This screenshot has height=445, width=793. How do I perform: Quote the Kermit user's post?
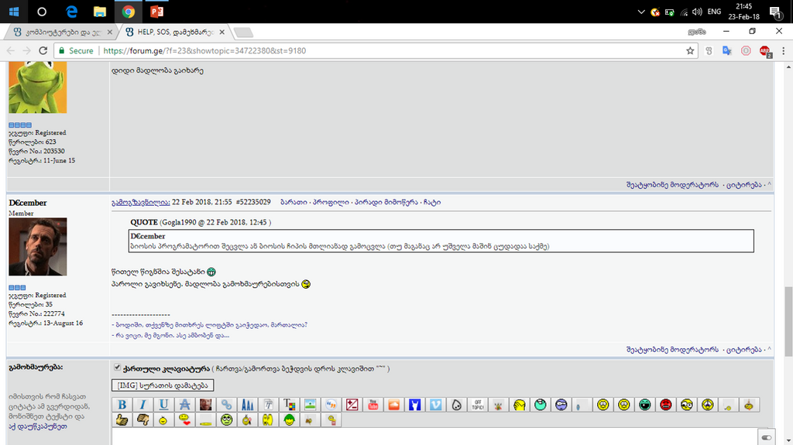click(x=743, y=184)
